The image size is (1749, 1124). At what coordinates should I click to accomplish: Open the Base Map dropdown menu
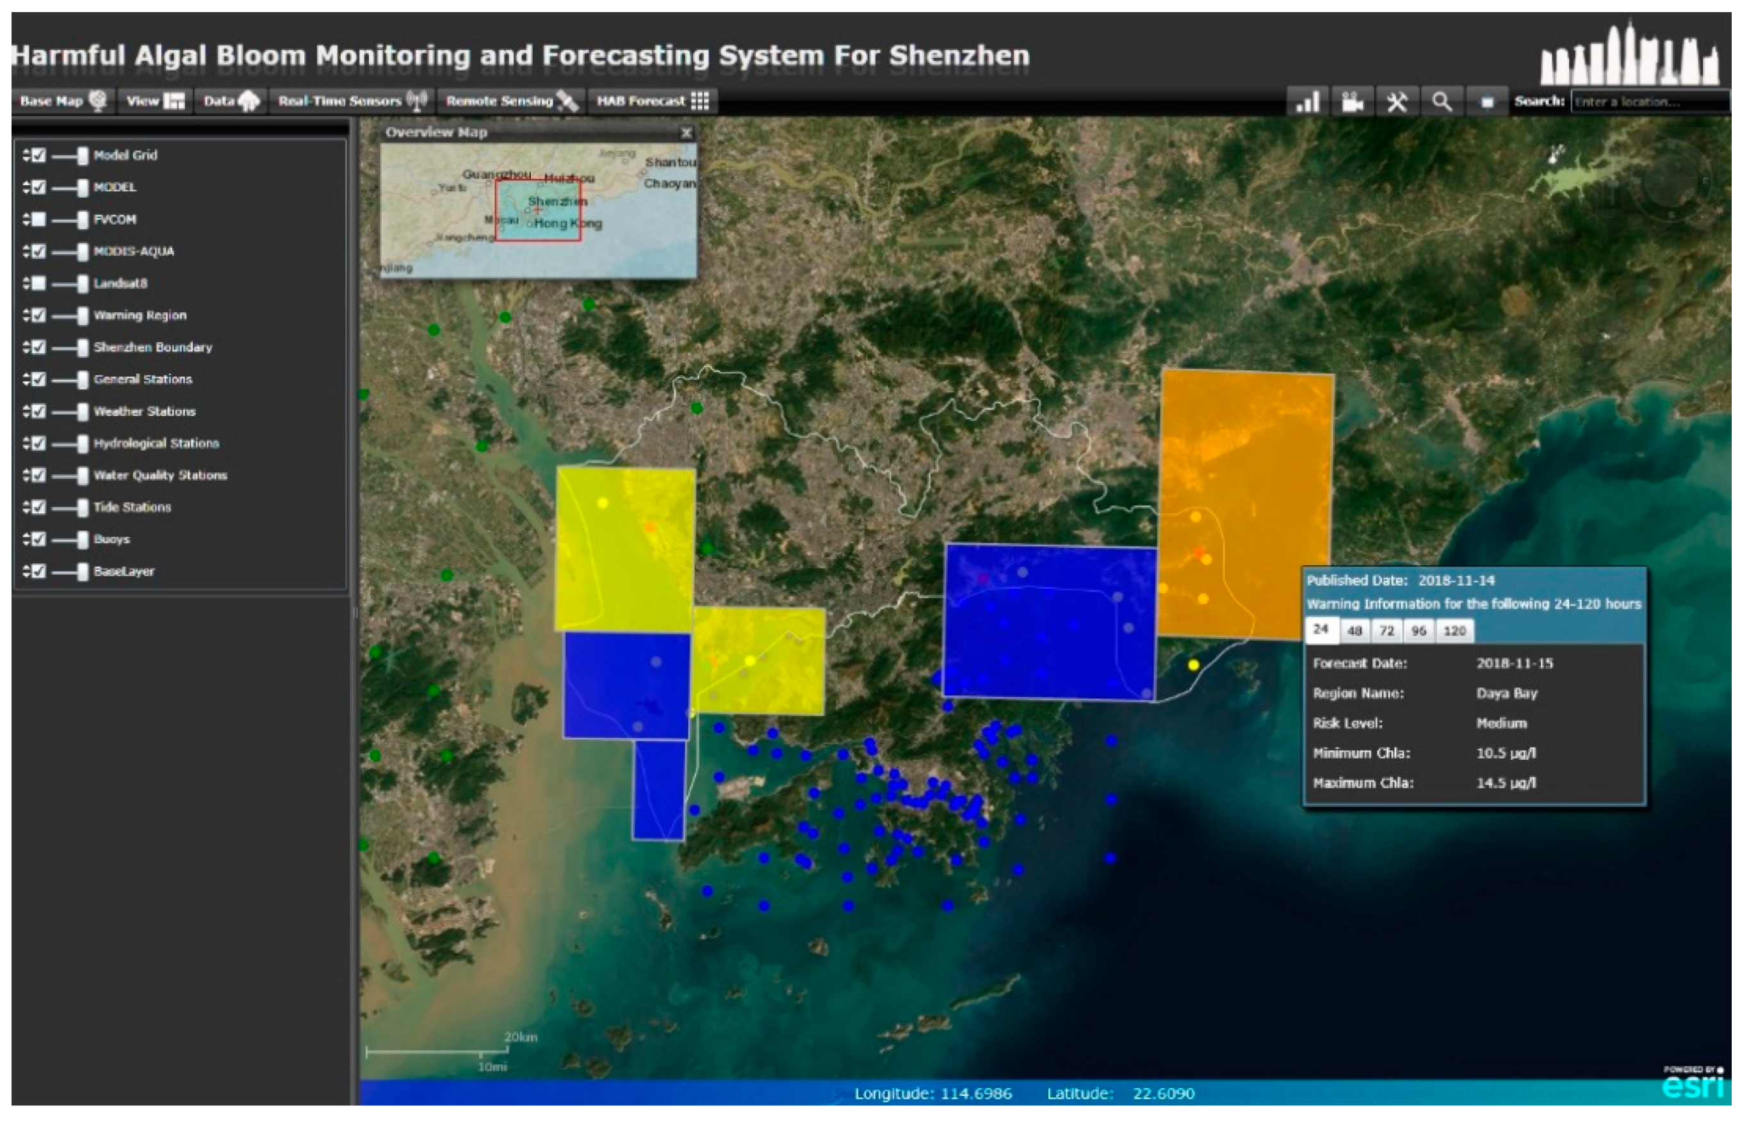[63, 100]
